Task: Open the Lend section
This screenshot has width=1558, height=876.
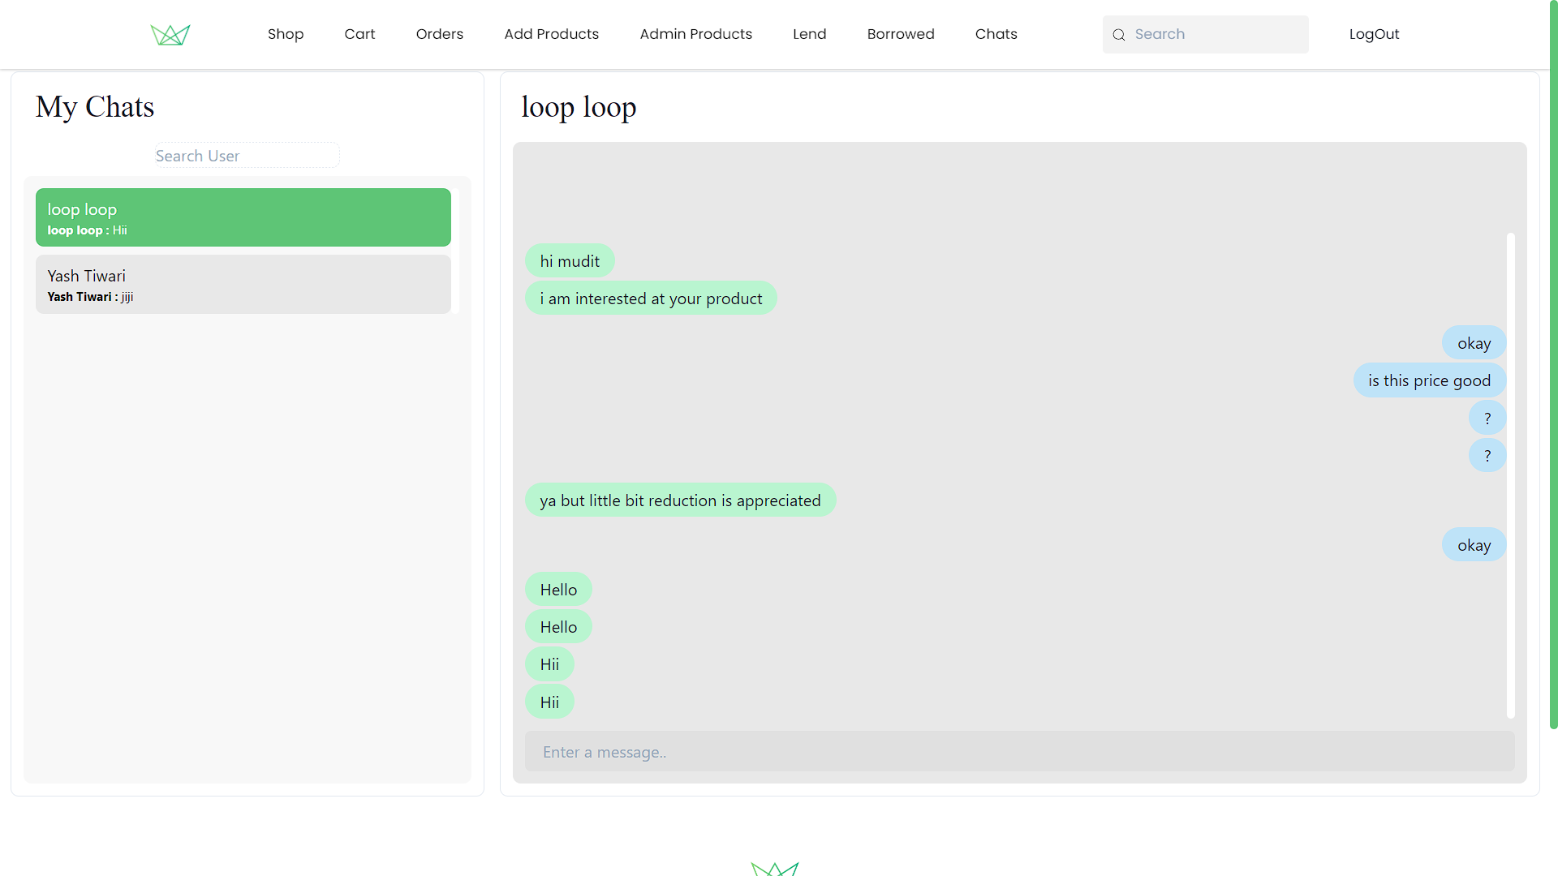Action: click(810, 34)
